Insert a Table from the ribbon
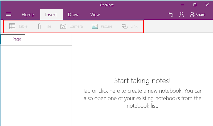 pyautogui.click(x=18, y=26)
